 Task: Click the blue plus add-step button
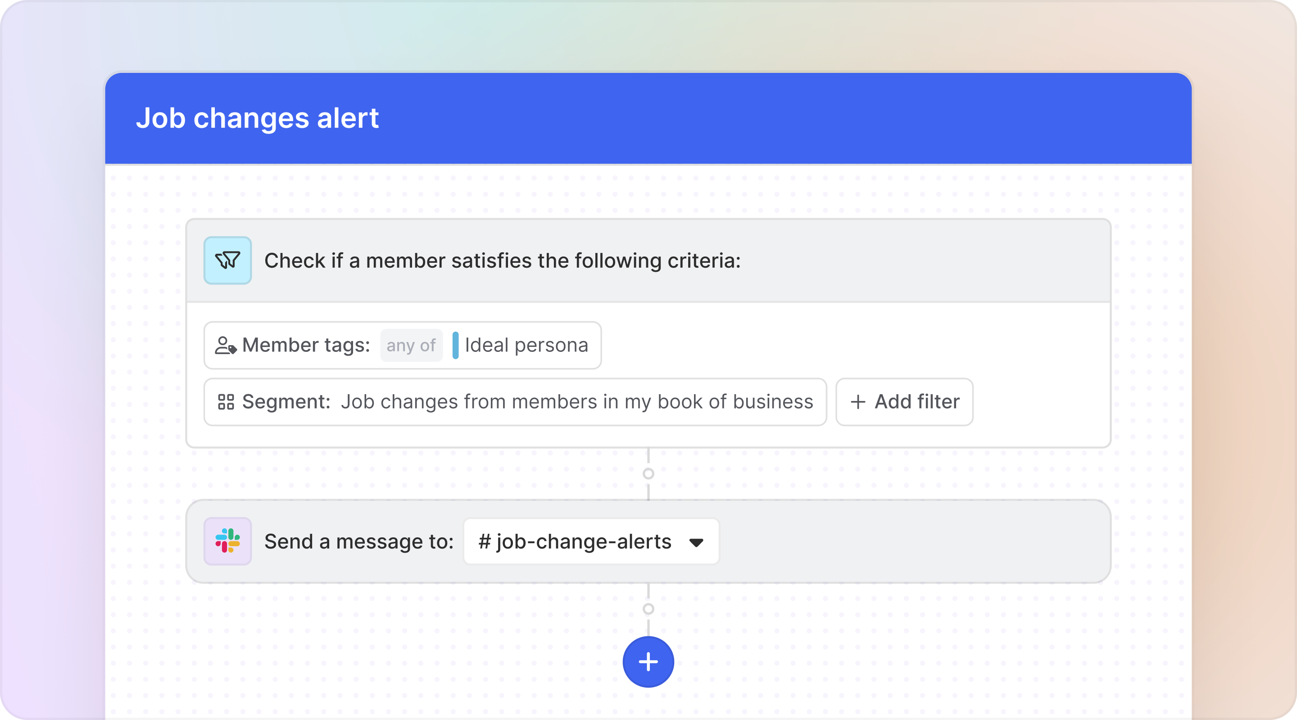648,661
